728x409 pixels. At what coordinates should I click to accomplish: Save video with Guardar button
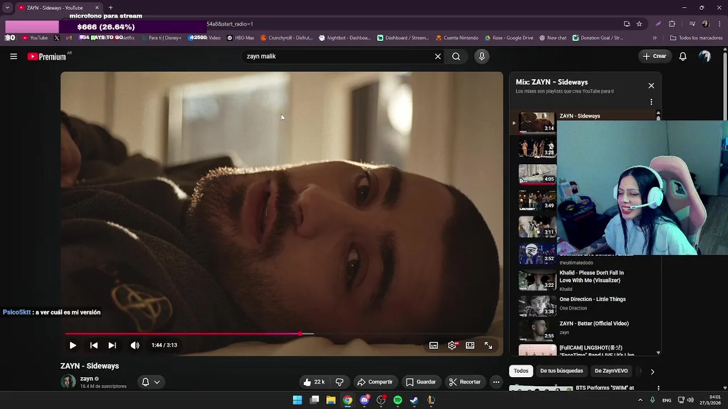coord(421,382)
